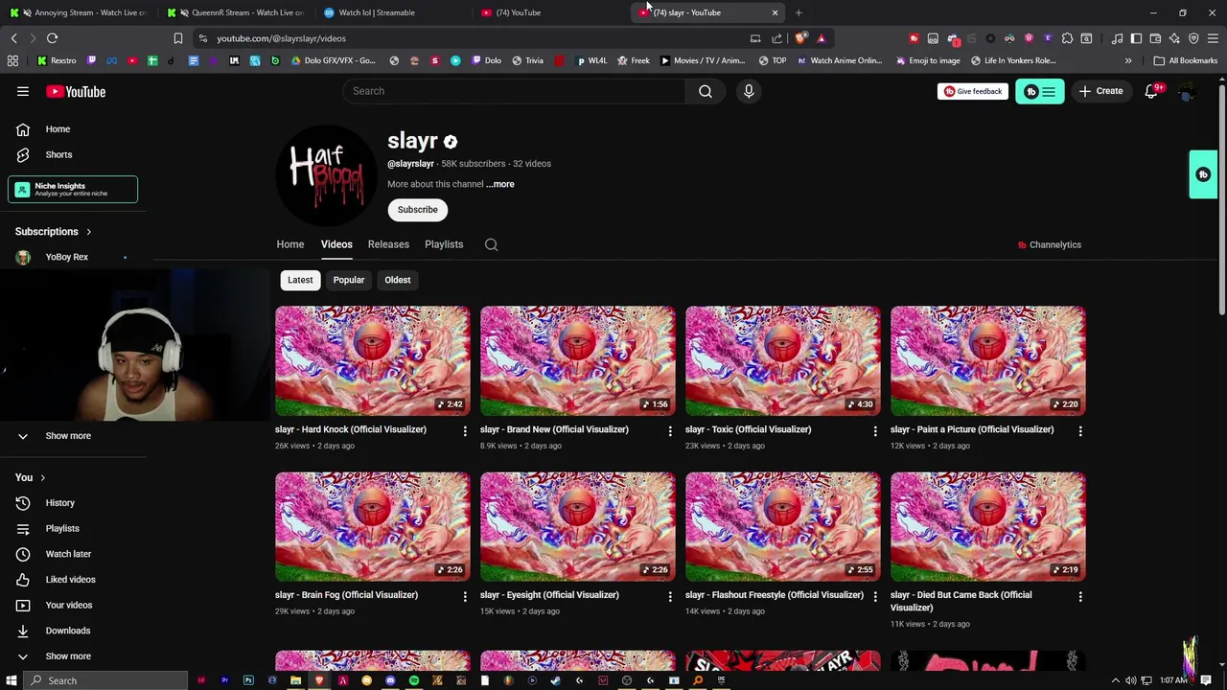
Task: Open the teal side panel tab
Action: point(1203,174)
